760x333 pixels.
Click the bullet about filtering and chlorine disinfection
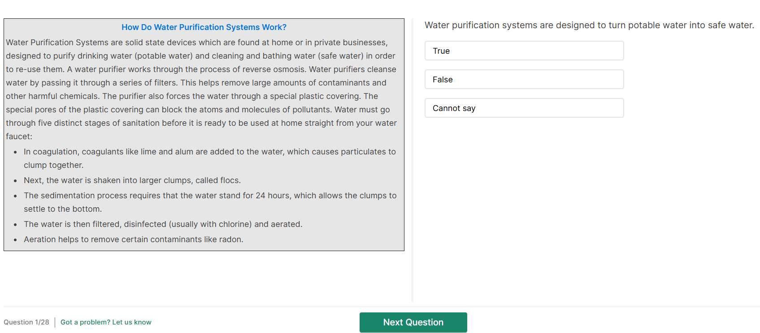pos(163,224)
